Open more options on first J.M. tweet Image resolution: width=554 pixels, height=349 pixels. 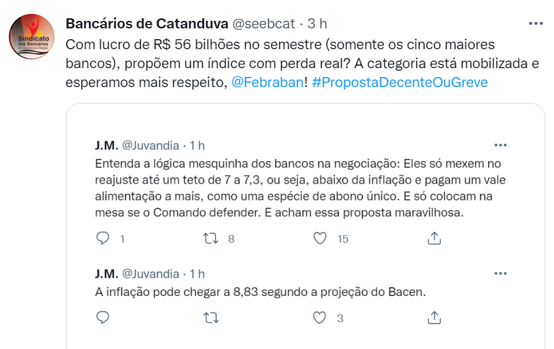pyautogui.click(x=500, y=145)
